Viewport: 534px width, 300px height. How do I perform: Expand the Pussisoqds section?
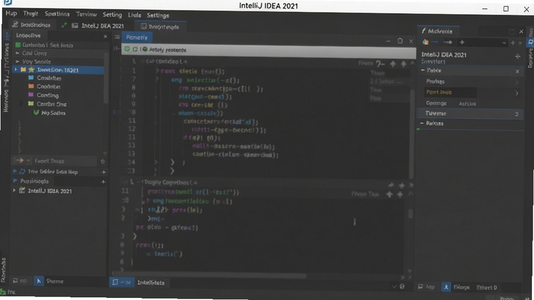pos(15,181)
